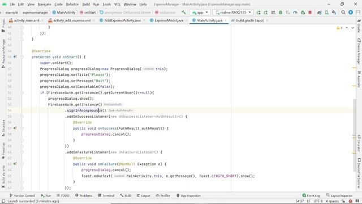
Task: Open the Logcat tool window
Action: (143, 195)
